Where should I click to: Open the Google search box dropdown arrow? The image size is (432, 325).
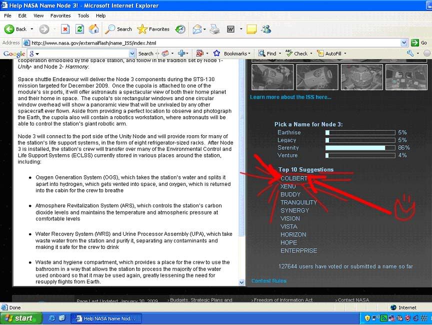click(132, 54)
